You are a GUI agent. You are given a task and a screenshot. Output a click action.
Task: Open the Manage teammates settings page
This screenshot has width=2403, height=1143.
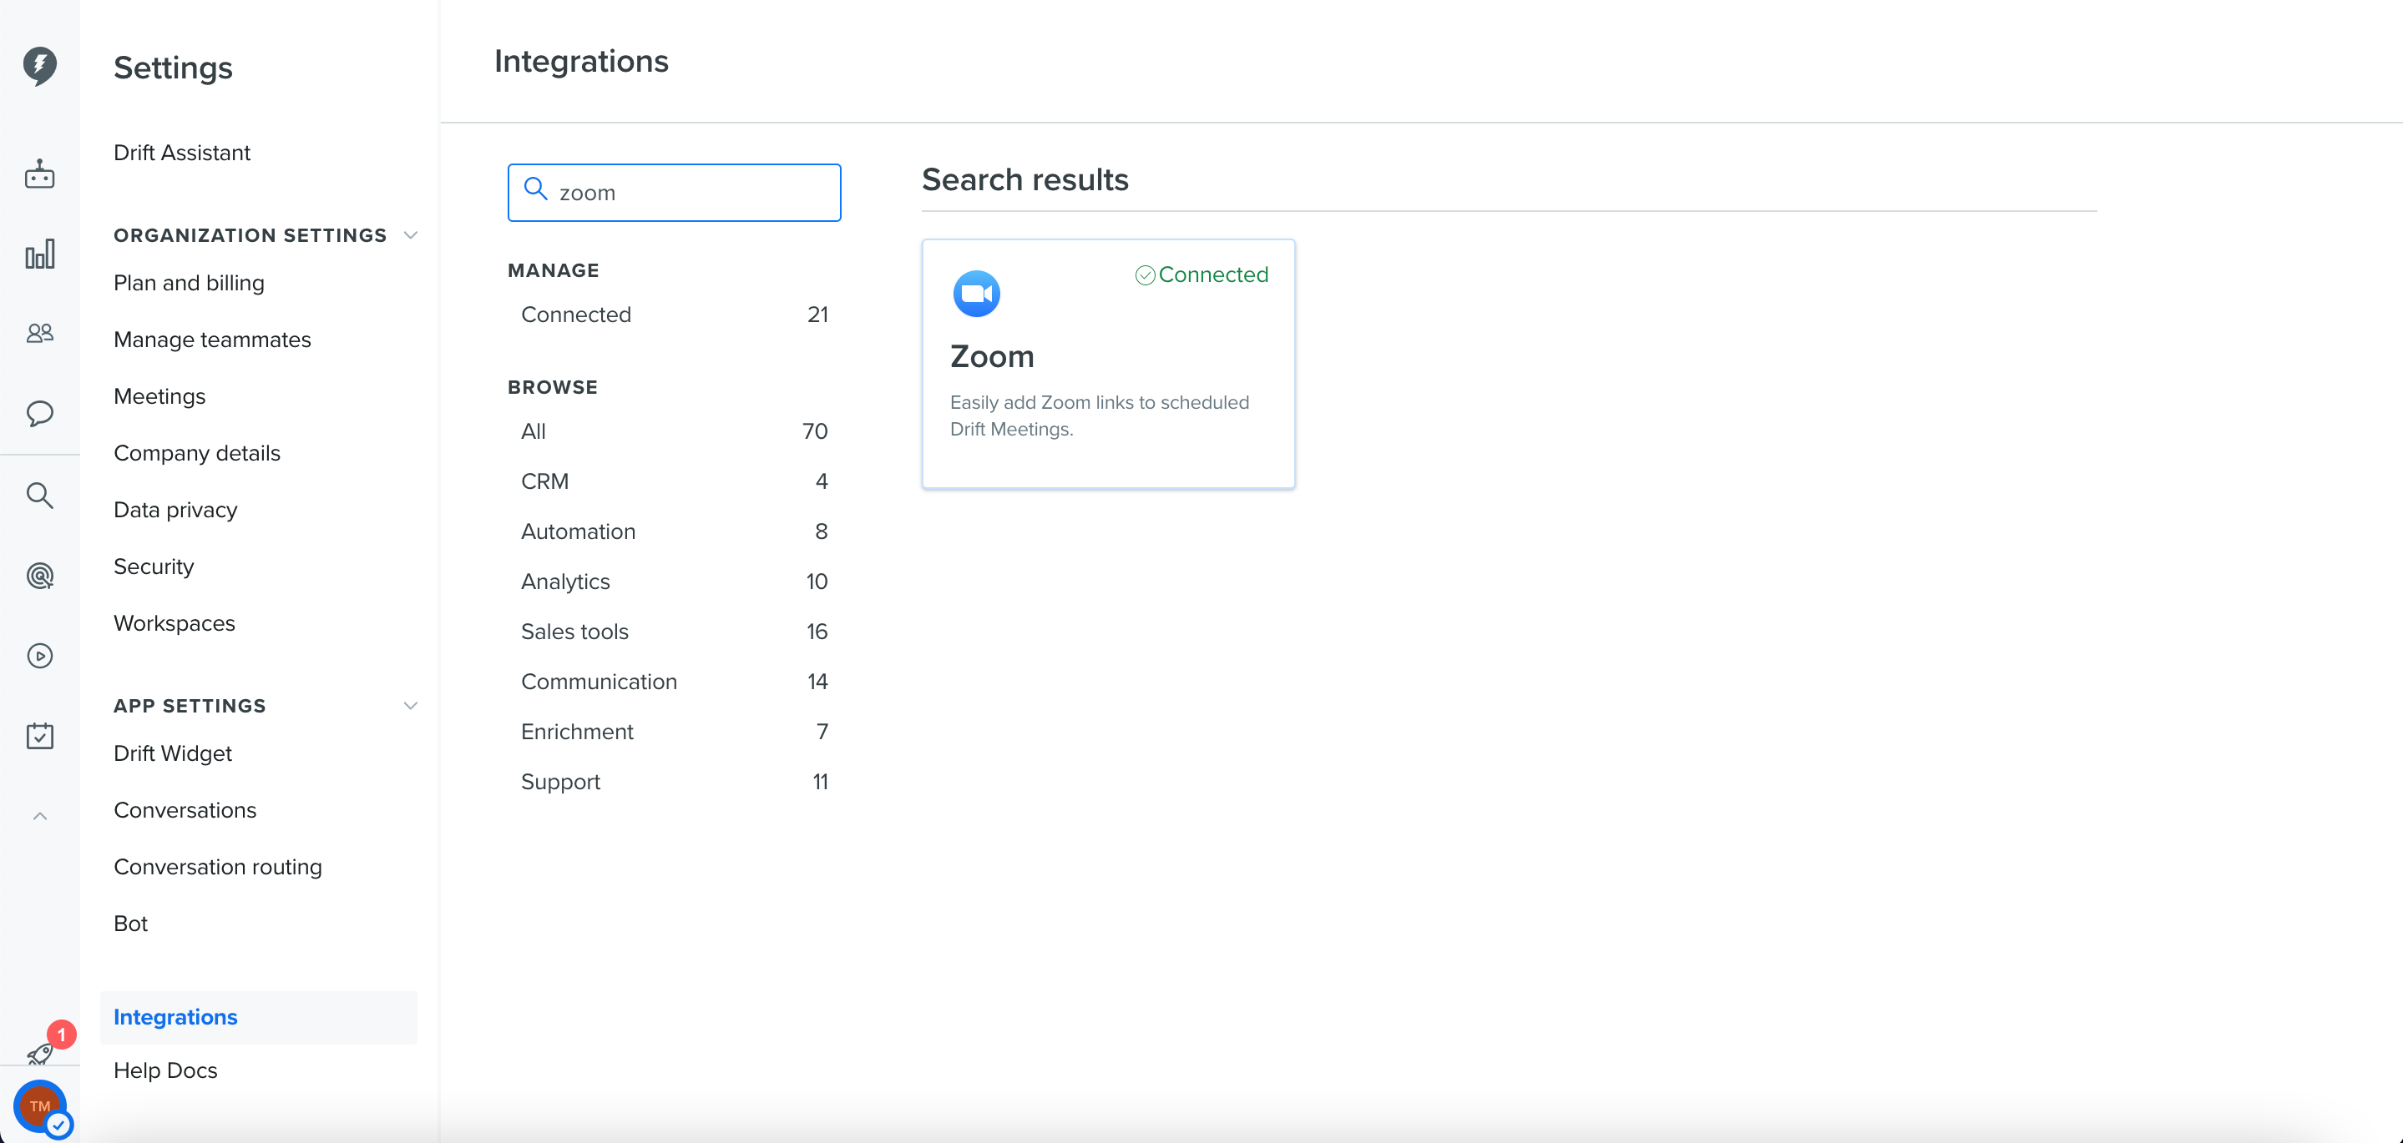coord(212,340)
